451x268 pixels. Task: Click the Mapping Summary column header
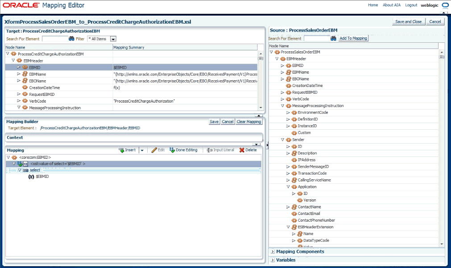point(185,47)
